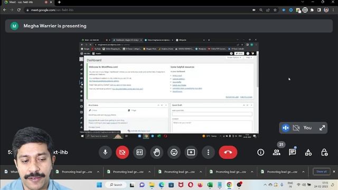Viewport: 338px width, 190px height.
Task: Open more options three-dot menu in Meet
Action: tap(208, 153)
